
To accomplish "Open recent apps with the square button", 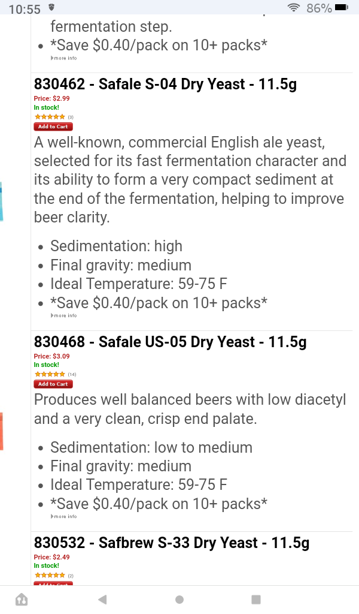I will 256,599.
